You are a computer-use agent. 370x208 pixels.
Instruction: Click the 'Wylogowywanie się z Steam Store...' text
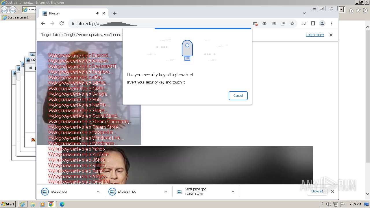pyautogui.click(x=85, y=127)
